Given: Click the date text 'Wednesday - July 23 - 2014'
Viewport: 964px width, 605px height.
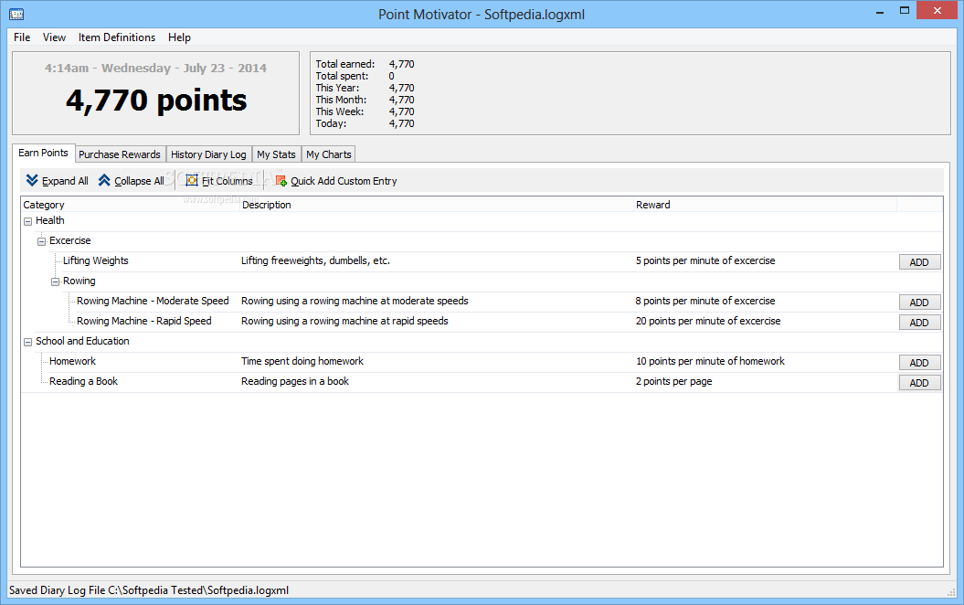Looking at the screenshot, I should (184, 68).
